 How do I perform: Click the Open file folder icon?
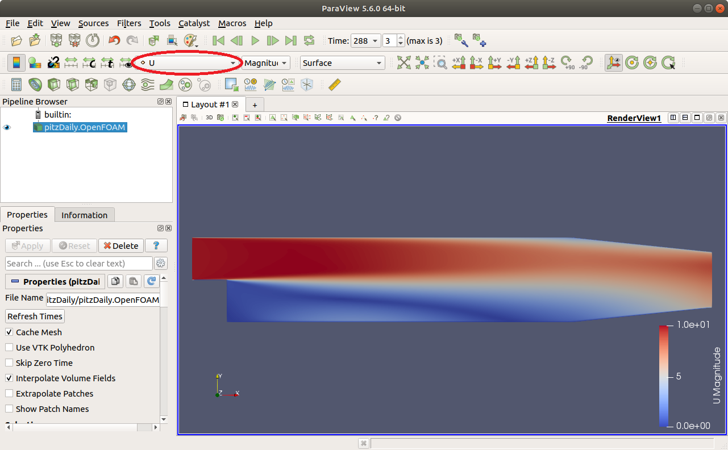(16, 40)
